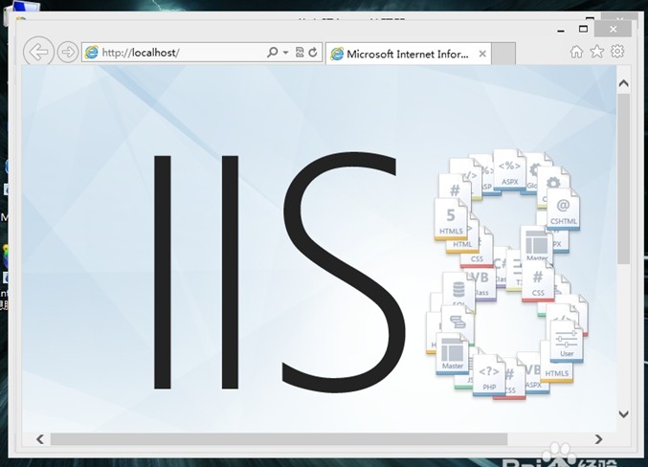Go forward with the browser forward arrow

pos(68,52)
